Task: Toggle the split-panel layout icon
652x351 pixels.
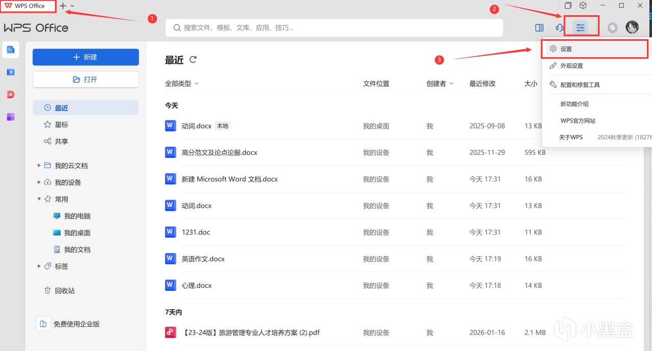Action: (x=539, y=28)
